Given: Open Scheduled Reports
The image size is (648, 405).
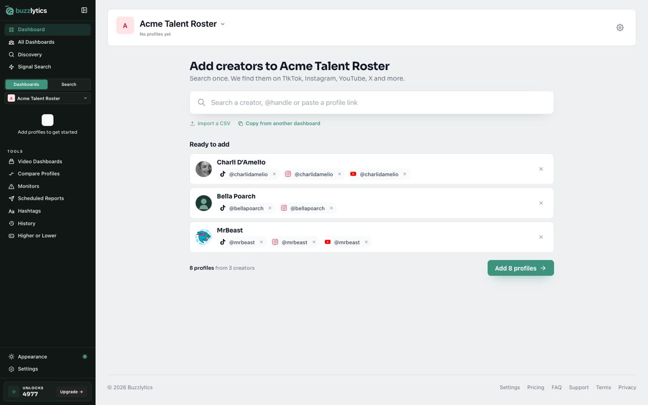Looking at the screenshot, I should click(x=48, y=198).
